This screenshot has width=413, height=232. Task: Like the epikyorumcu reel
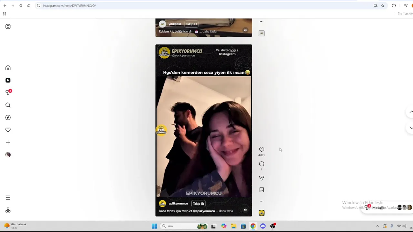[x=262, y=150]
